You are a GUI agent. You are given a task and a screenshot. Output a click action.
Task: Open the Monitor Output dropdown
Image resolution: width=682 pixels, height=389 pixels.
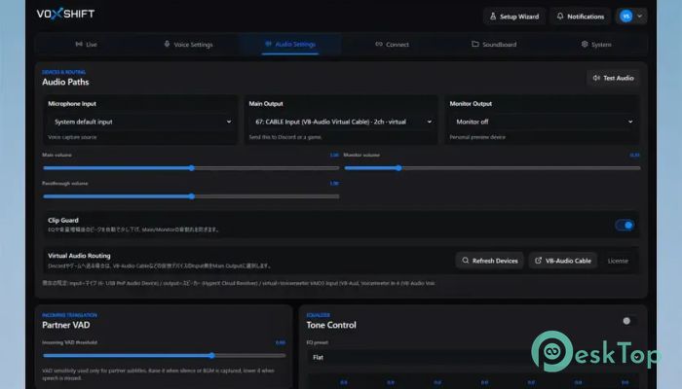[543, 122]
